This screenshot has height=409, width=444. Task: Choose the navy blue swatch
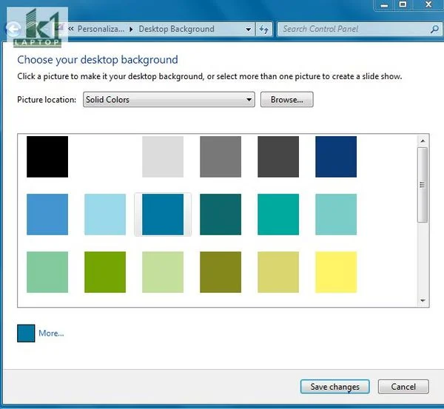point(336,157)
